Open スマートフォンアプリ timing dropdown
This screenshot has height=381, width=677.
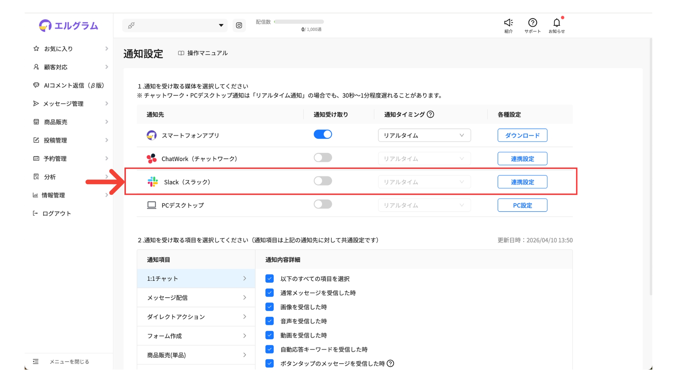pyautogui.click(x=424, y=135)
